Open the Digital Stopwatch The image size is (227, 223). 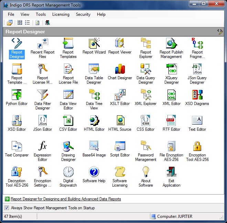click(x=68, y=177)
